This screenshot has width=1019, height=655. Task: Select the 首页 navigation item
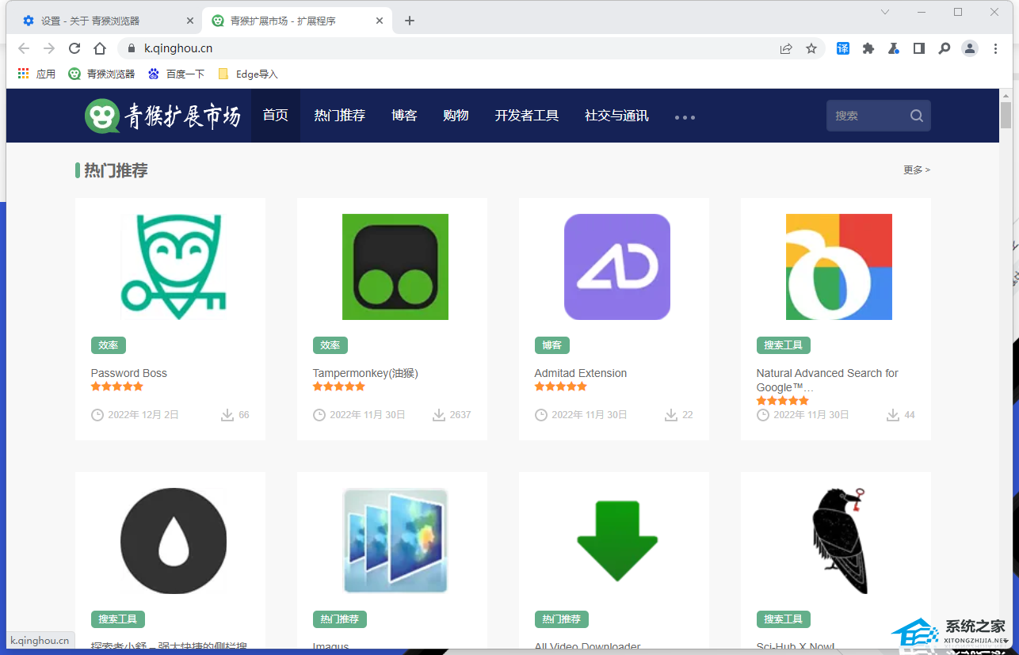(276, 116)
